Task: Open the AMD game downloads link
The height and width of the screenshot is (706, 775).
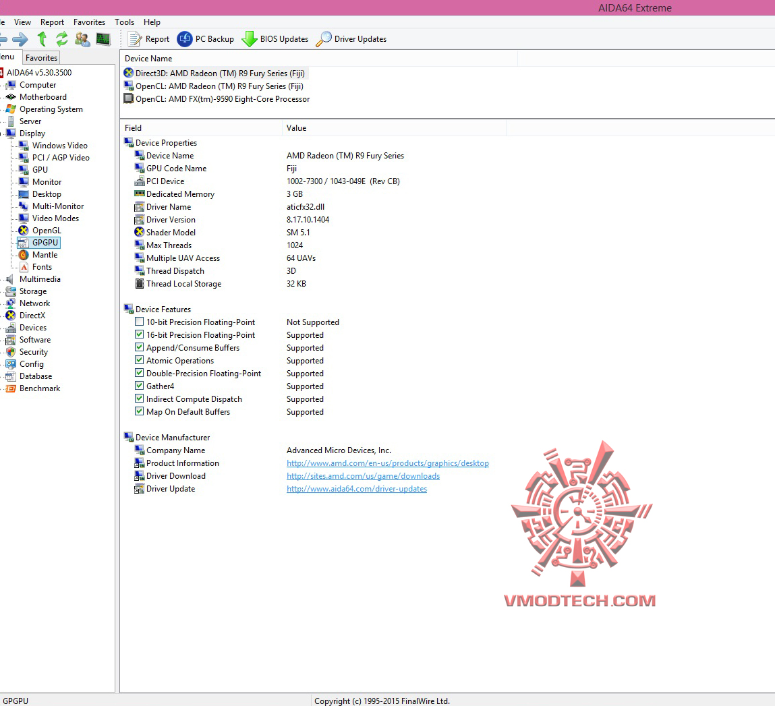Action: (x=364, y=476)
